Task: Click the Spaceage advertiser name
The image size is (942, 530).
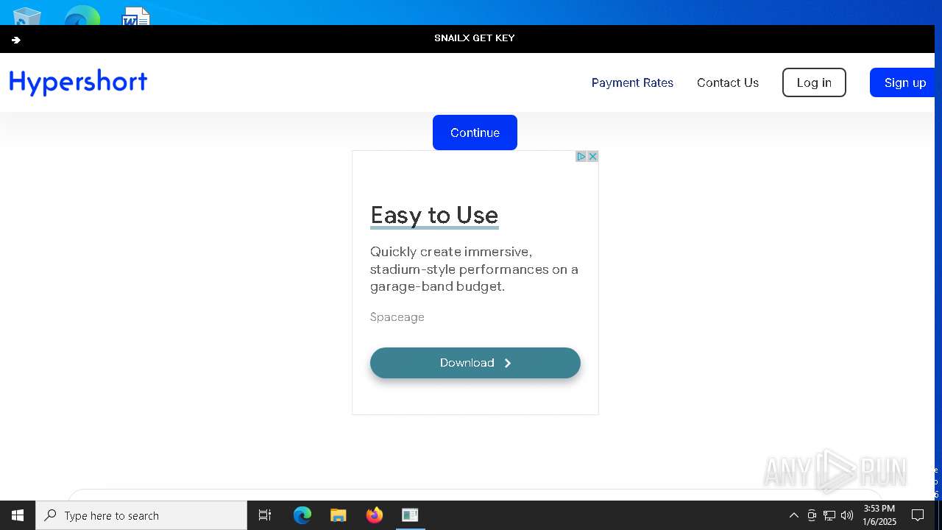Action: point(397,317)
